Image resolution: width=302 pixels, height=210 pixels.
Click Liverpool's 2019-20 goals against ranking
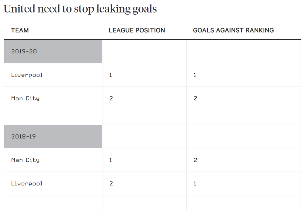[195, 75]
